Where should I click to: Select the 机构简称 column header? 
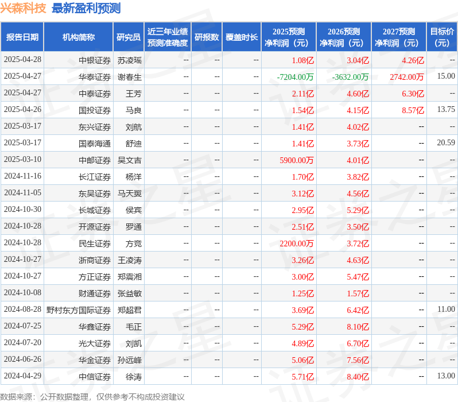pos(78,37)
